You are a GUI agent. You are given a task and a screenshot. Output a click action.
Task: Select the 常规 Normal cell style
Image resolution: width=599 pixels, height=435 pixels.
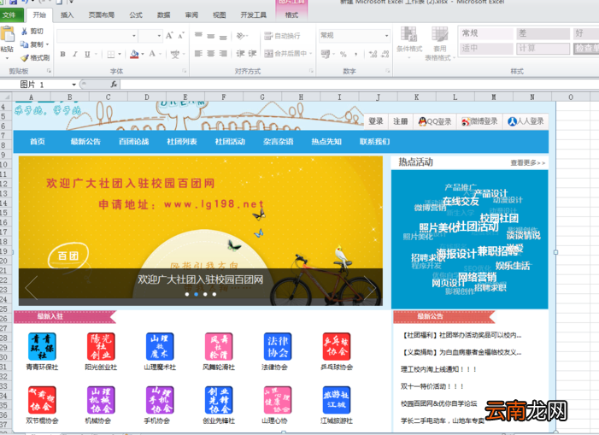486,33
